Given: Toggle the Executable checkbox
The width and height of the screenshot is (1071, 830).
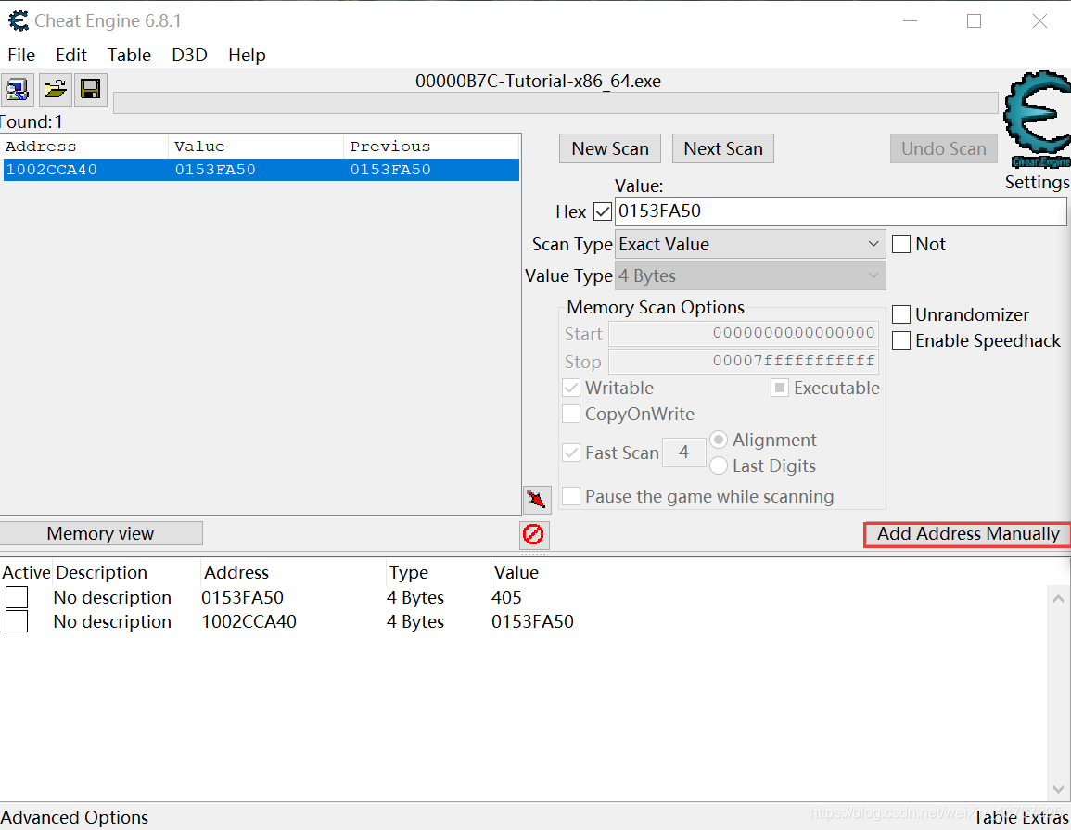Looking at the screenshot, I should click(x=779, y=388).
